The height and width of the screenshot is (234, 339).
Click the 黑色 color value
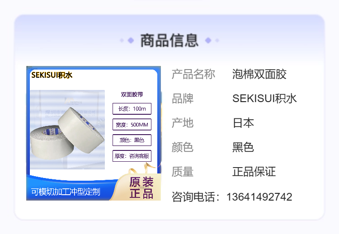[243, 147]
